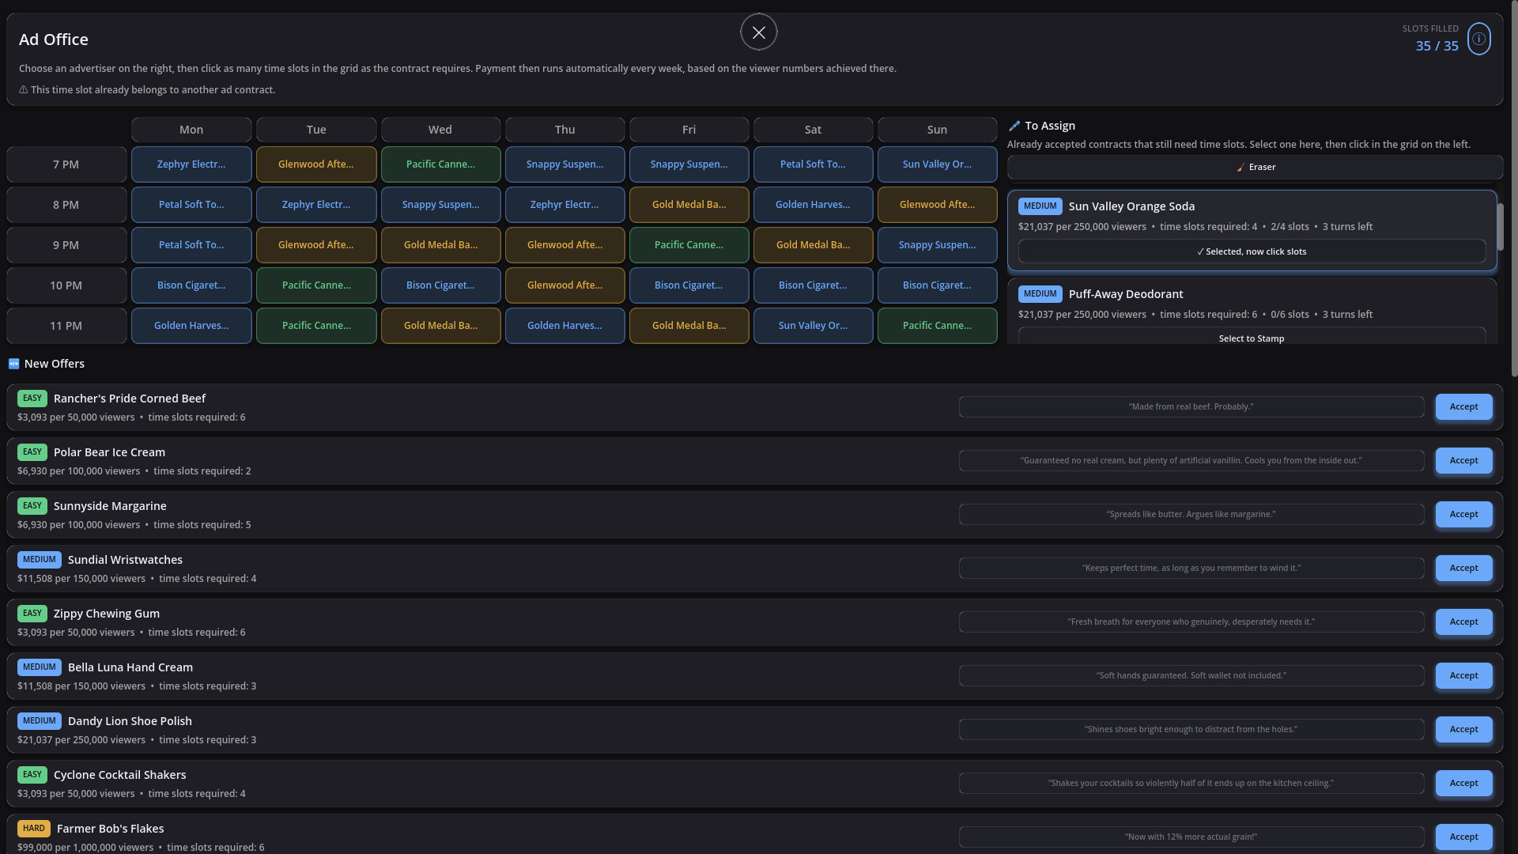Click the main page scrollbar
Viewport: 1518px width, 854px height.
pos(1513,188)
